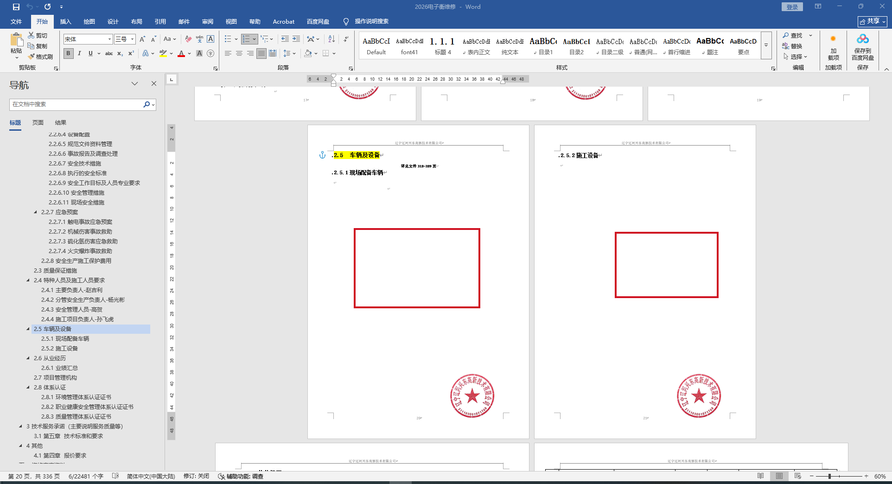Click the 登录 sign-in button
The width and height of the screenshot is (892, 484).
coord(792,7)
